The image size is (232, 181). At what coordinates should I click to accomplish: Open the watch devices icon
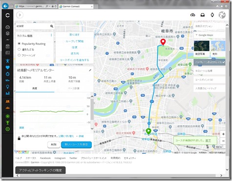tap(212, 15)
